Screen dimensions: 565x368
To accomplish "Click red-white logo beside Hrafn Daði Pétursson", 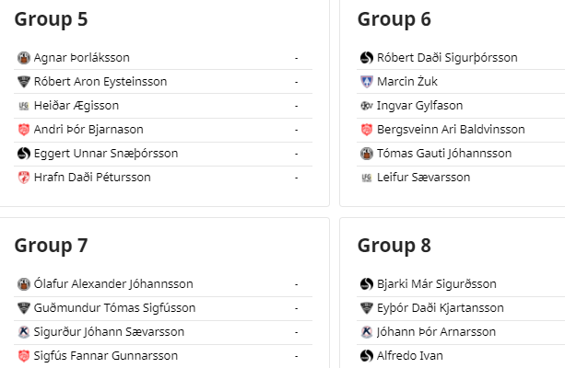I will (x=24, y=178).
